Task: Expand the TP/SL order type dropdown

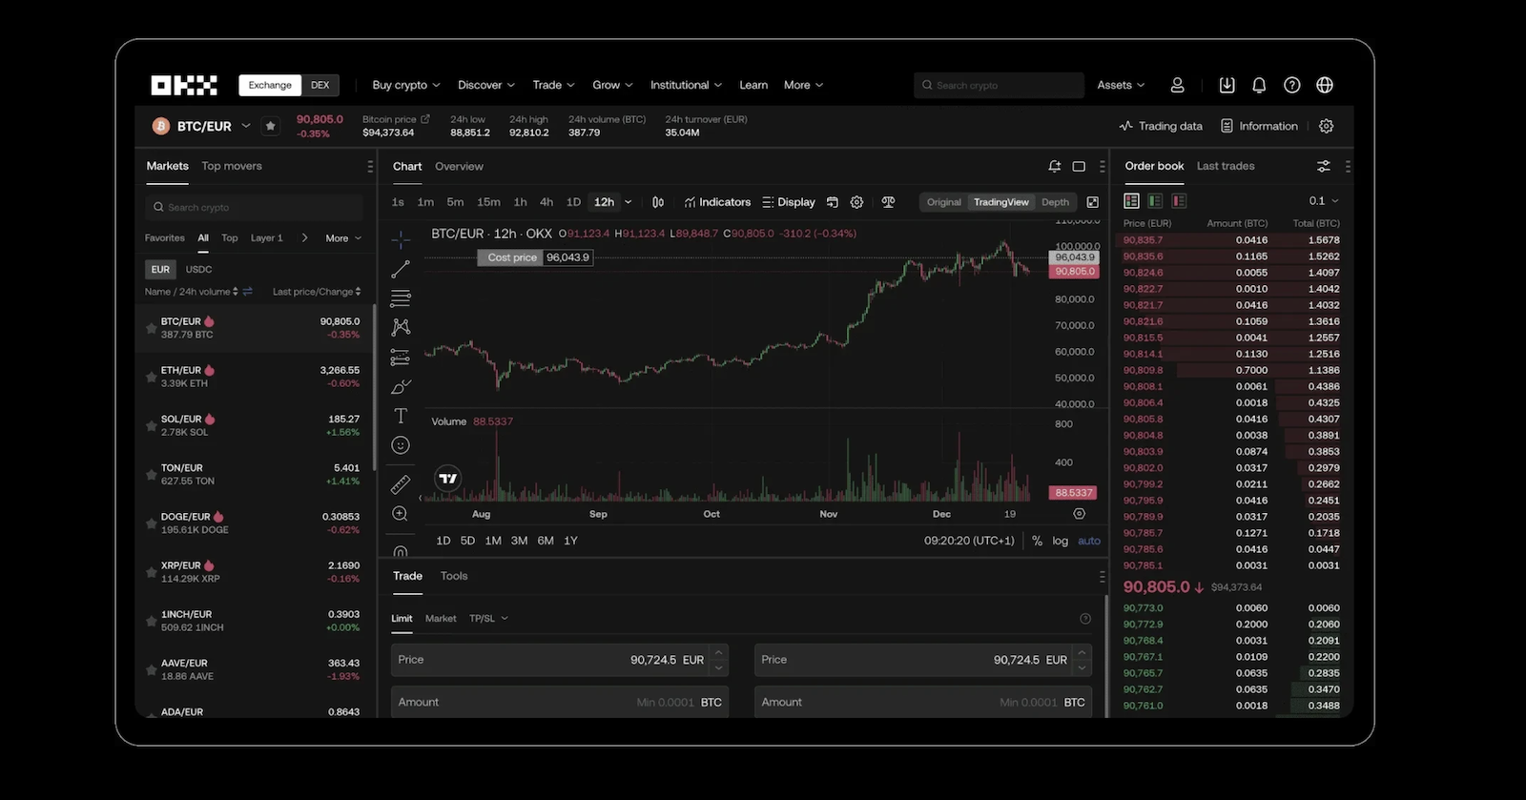Action: [x=488, y=619]
